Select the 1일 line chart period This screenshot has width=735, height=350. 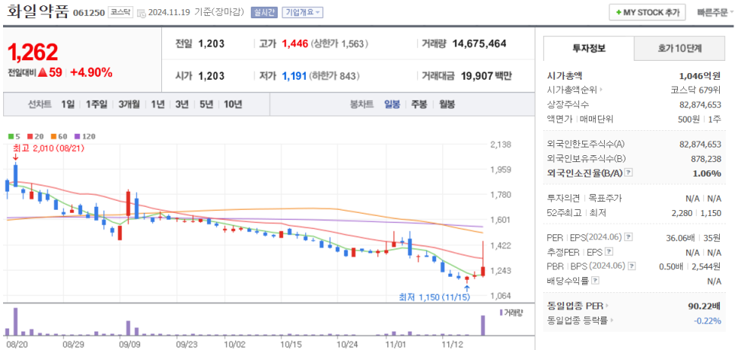pyautogui.click(x=68, y=104)
